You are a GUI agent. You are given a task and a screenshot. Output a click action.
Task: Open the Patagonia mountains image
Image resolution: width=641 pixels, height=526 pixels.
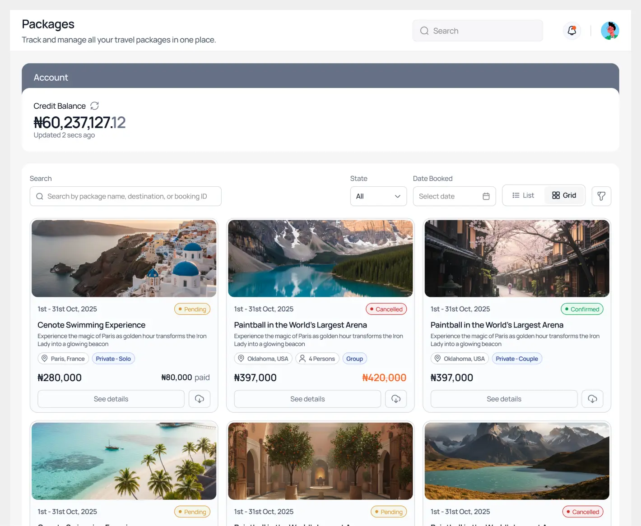coord(517,461)
